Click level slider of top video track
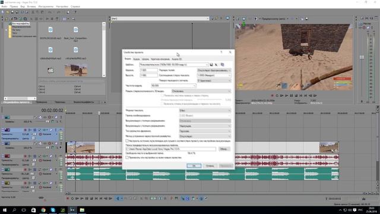The width and height of the screenshot is (380, 214). [47, 121]
